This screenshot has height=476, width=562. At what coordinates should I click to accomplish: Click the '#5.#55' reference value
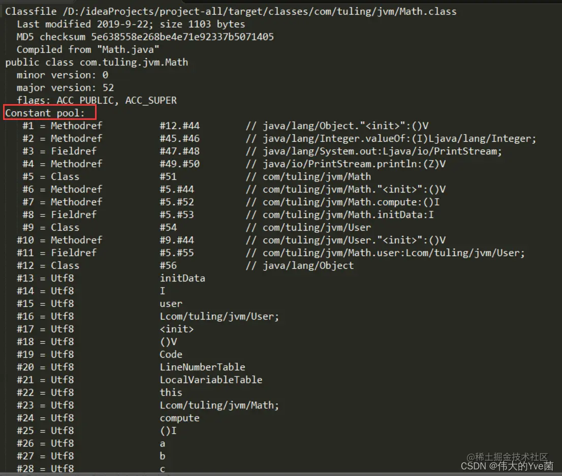coord(177,253)
